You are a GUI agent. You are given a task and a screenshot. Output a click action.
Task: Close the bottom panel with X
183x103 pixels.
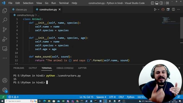(x=179, y=68)
